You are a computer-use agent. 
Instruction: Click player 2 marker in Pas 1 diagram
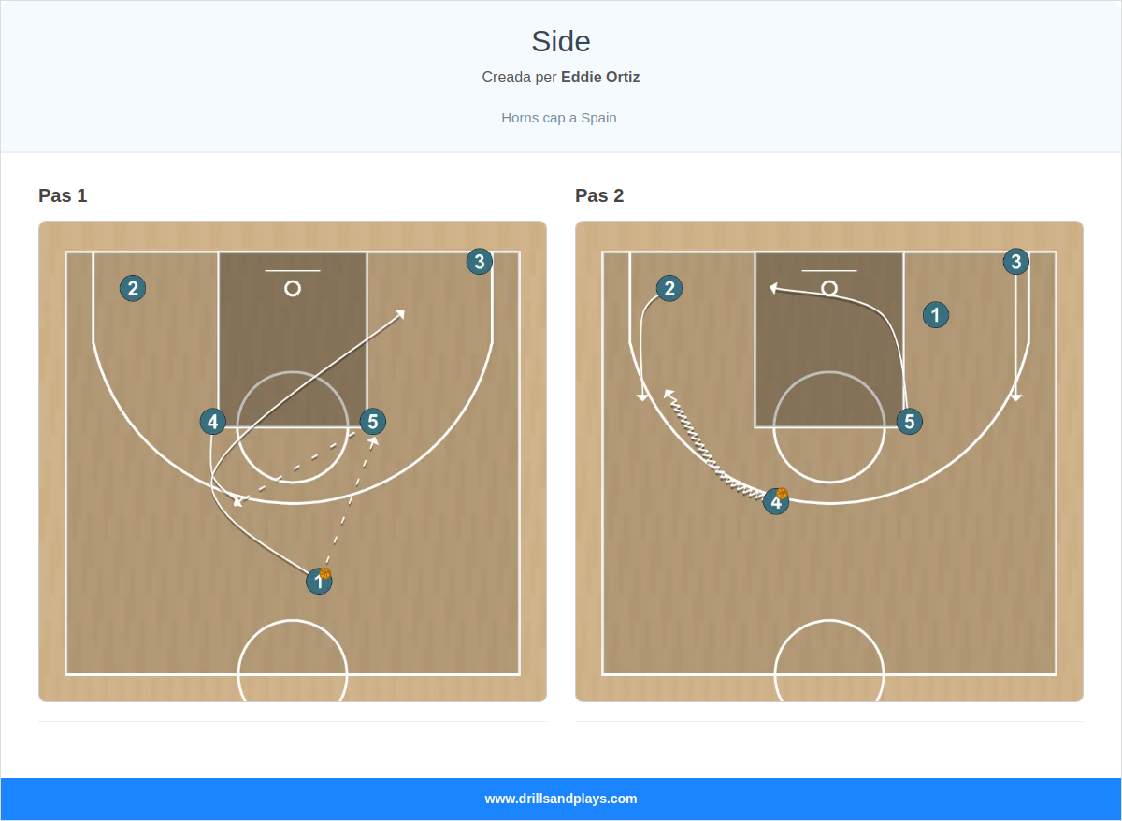click(x=133, y=288)
